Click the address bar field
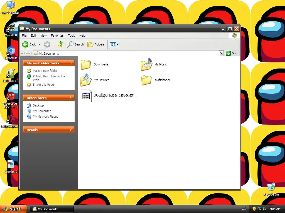This screenshot has width=285, height=213. click(x=126, y=54)
